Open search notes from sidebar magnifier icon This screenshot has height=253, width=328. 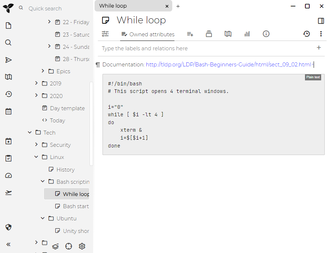pyautogui.click(x=8, y=43)
